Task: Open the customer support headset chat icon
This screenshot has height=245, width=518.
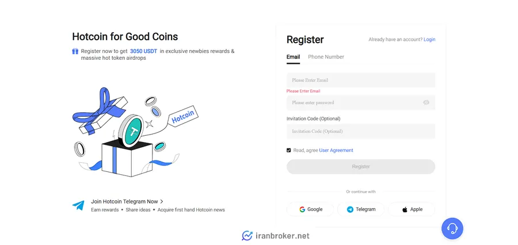Action: click(x=452, y=228)
